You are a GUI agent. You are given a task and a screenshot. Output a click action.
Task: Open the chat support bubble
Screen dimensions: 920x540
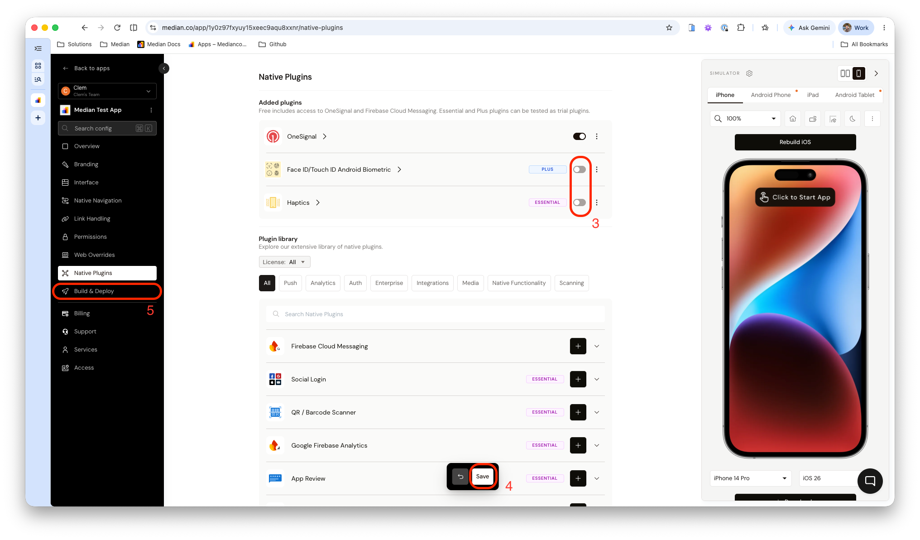point(870,481)
